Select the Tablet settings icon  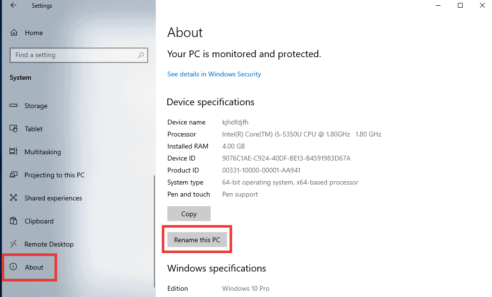14,129
